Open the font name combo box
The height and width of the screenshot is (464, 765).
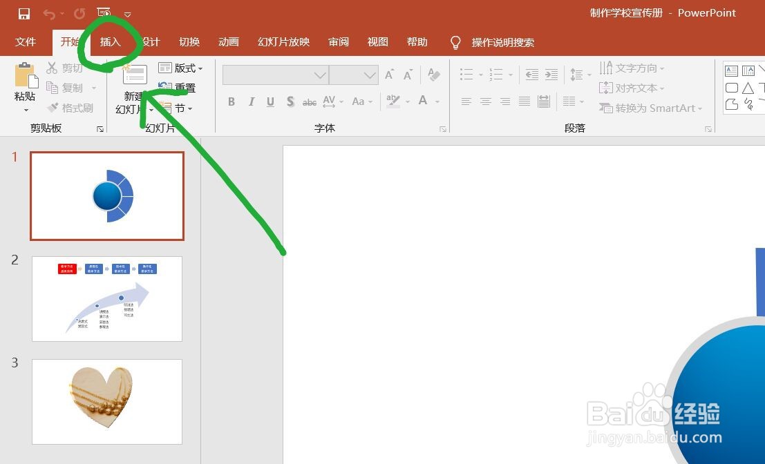[276, 75]
